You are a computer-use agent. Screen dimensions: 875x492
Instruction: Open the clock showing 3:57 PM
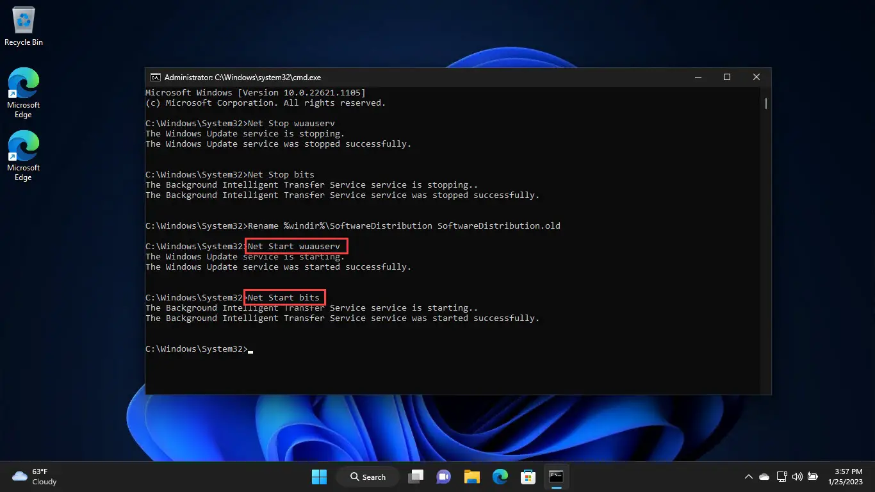click(846, 477)
